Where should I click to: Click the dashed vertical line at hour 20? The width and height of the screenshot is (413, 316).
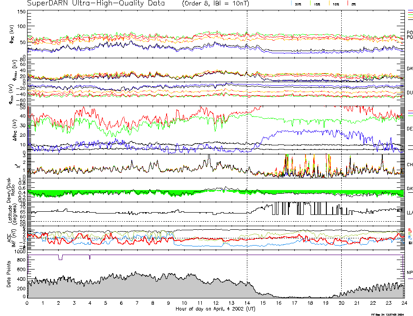341,135
